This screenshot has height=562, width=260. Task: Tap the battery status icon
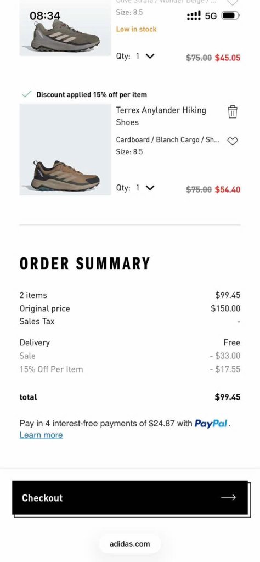230,15
